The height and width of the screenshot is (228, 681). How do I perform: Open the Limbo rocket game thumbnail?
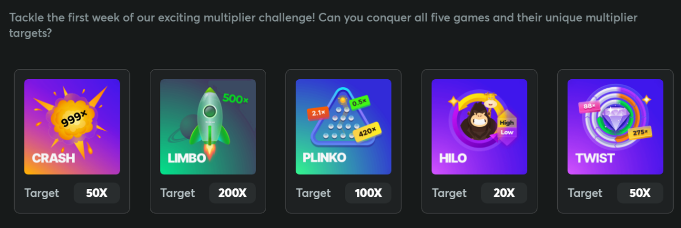point(208,127)
